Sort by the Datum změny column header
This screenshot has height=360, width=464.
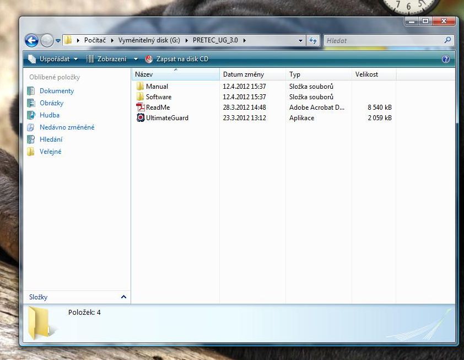pos(252,74)
